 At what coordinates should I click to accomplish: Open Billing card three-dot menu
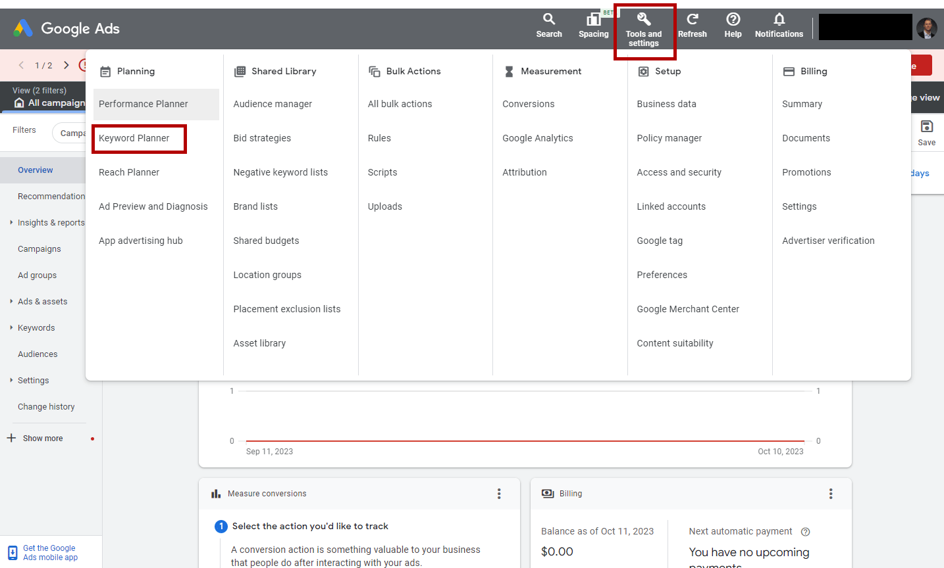point(831,494)
